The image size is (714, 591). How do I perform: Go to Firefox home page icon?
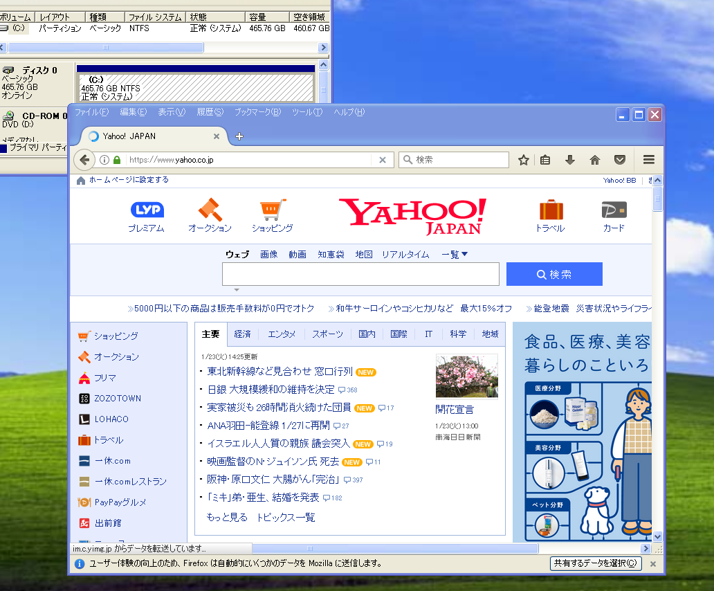(x=595, y=160)
